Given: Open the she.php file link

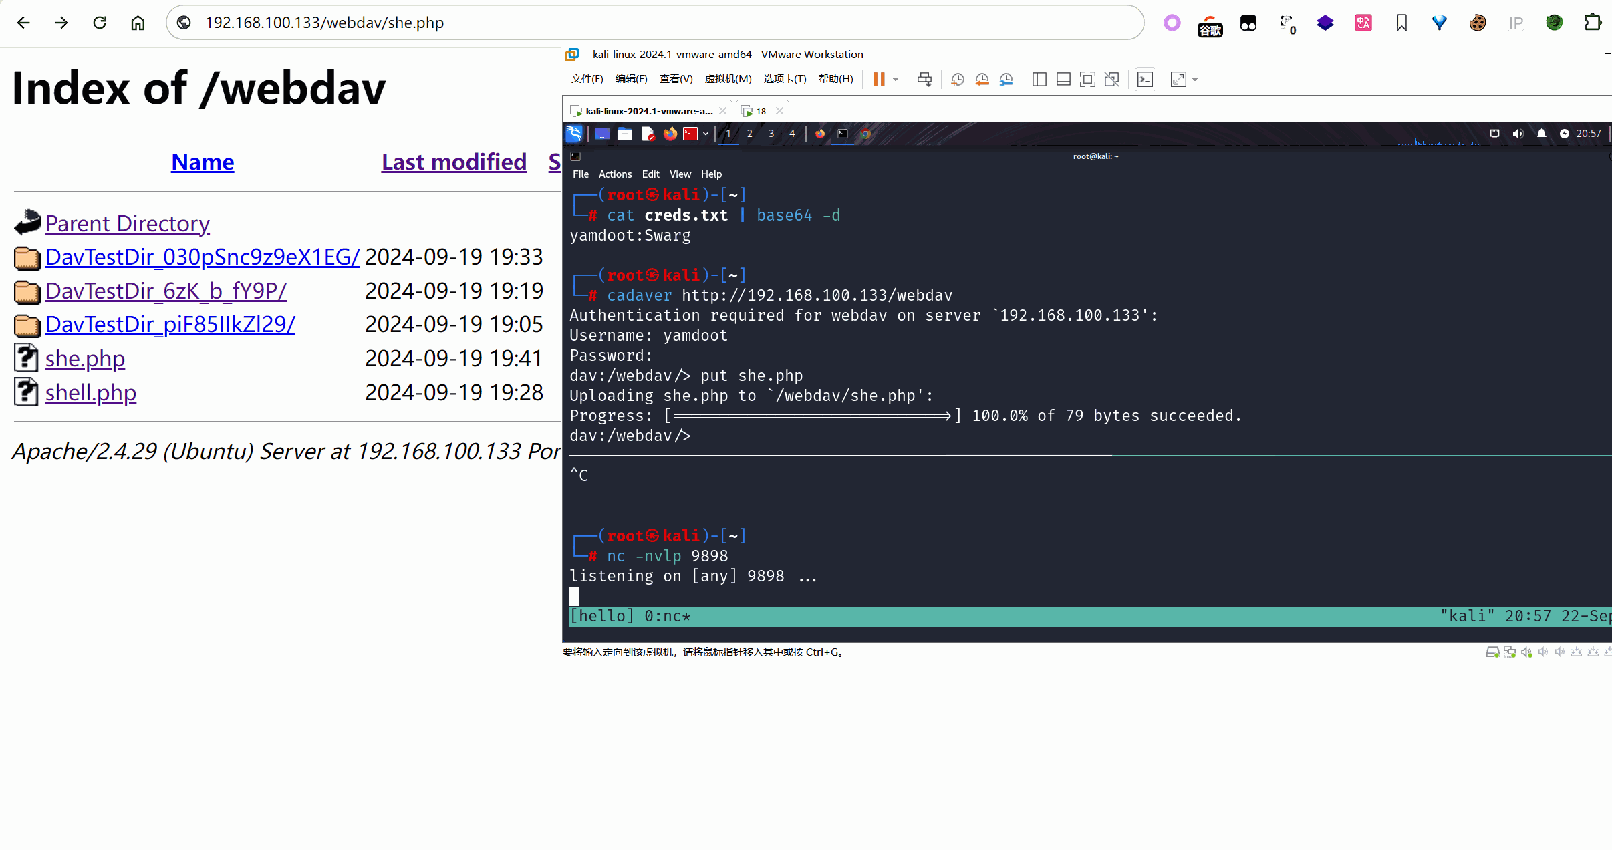Looking at the screenshot, I should [85, 359].
